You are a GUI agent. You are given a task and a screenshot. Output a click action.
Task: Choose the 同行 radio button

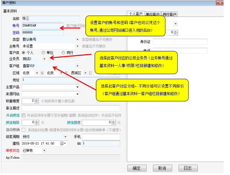pos(63,52)
